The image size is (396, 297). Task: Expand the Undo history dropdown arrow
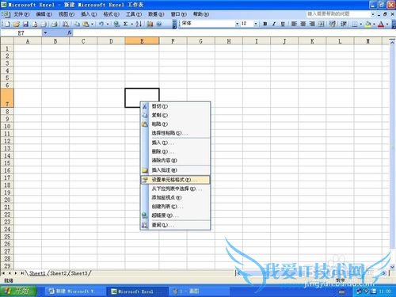tap(108, 24)
